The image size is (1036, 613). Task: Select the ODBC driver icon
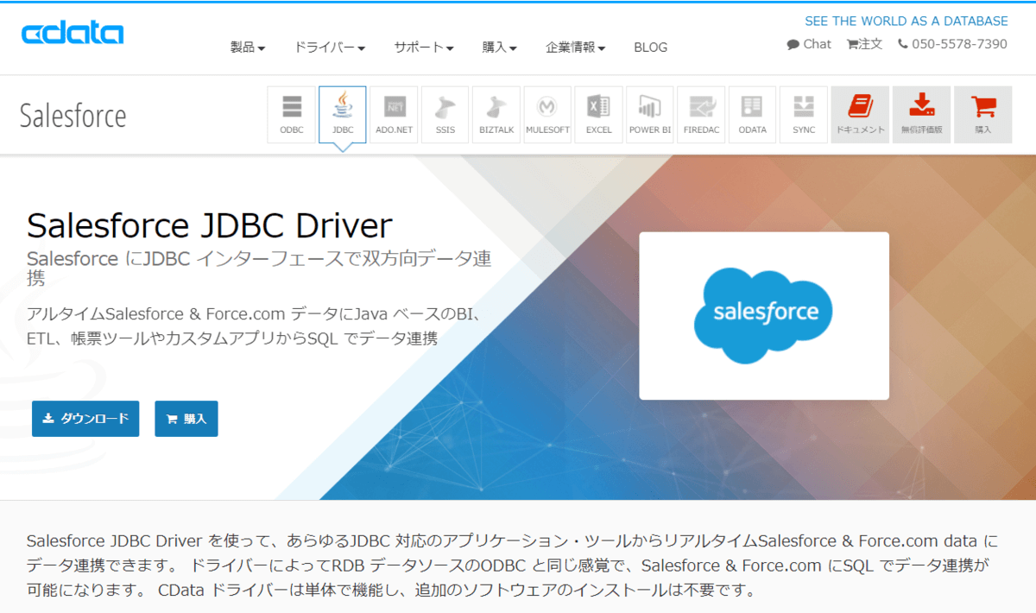(x=291, y=113)
